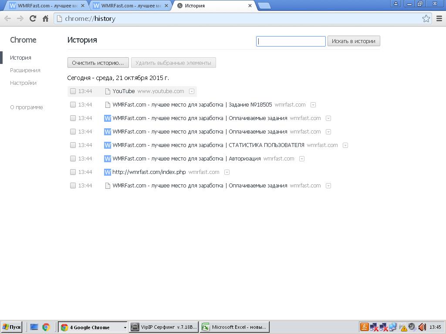Select История in the Chrome sidebar
The image size is (446, 334).
click(20, 58)
